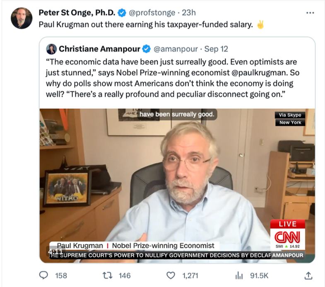Open view analytics bar chart icon
Screen dimensions: 325x287
[x=239, y=275]
